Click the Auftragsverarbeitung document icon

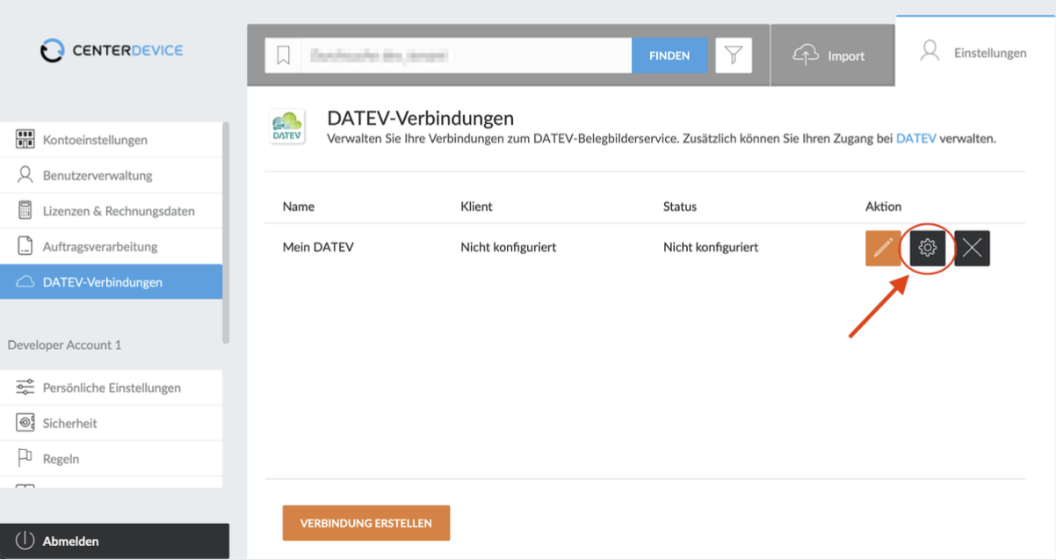tap(25, 246)
